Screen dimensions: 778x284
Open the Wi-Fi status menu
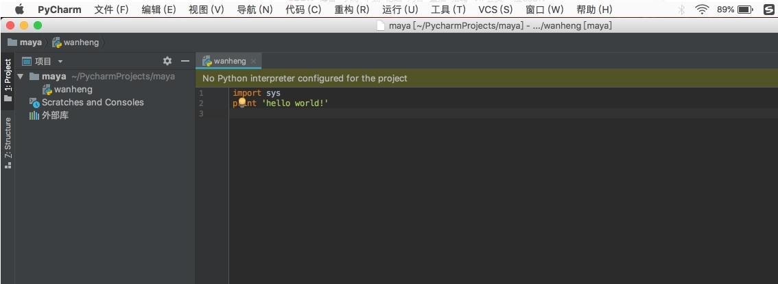click(x=702, y=10)
